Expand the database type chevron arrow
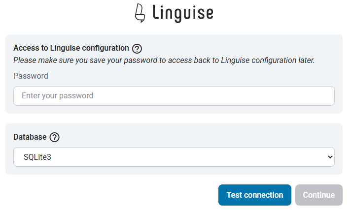Screen dimensions: 351x210 point(330,157)
